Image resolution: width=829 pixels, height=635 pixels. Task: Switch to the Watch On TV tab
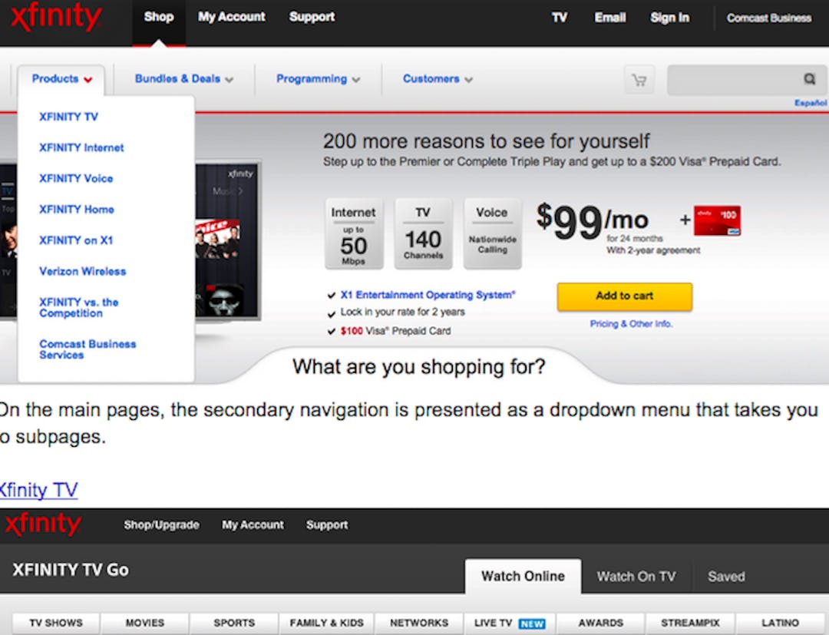pos(636,576)
